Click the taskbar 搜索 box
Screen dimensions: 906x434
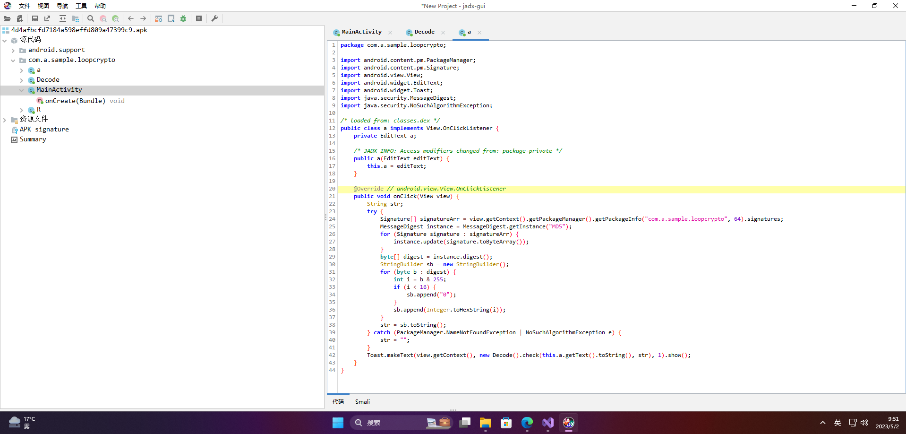(x=401, y=423)
